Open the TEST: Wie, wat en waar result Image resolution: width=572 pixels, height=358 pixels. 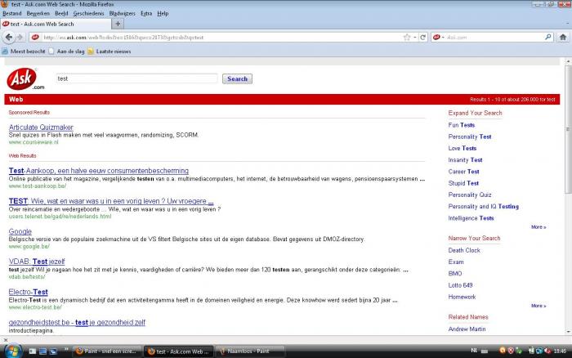[111, 201]
